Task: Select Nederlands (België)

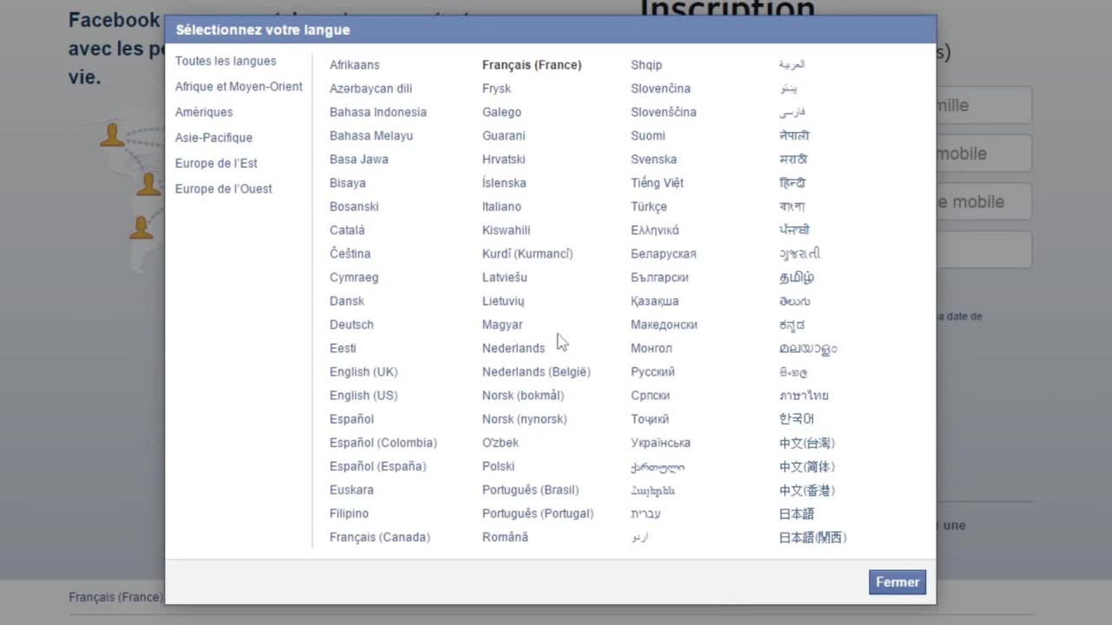Action: [536, 372]
